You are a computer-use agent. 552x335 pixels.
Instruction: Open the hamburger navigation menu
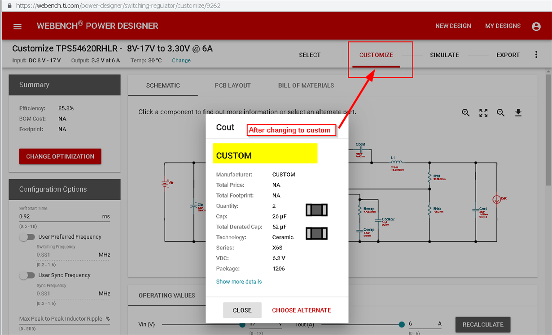pos(18,26)
